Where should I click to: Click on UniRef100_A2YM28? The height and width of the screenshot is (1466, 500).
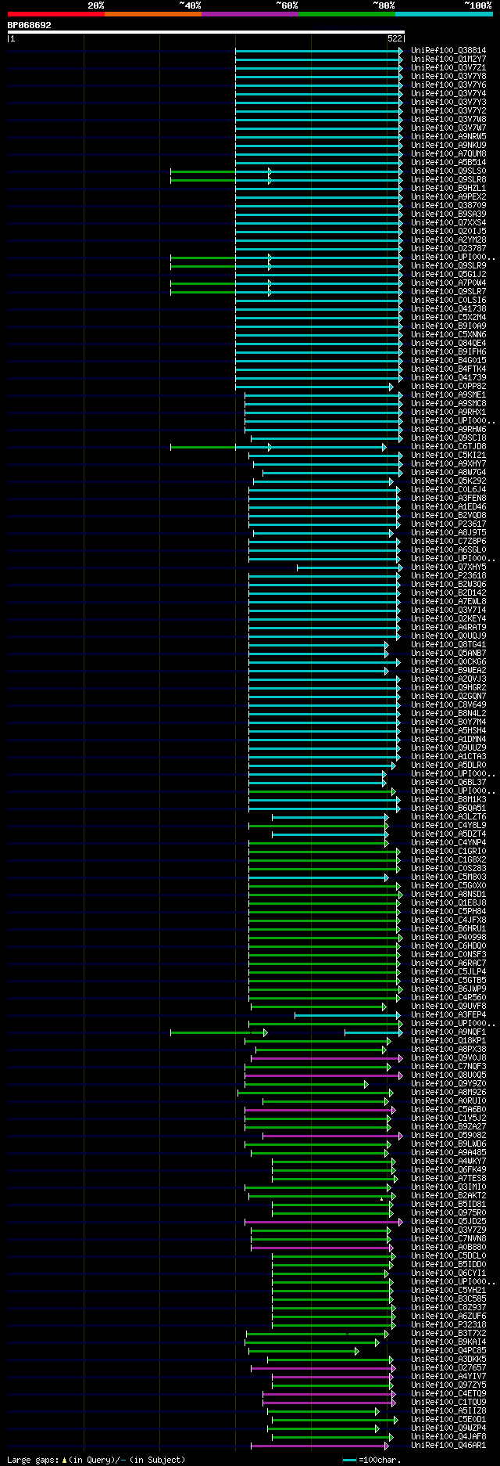(x=448, y=240)
